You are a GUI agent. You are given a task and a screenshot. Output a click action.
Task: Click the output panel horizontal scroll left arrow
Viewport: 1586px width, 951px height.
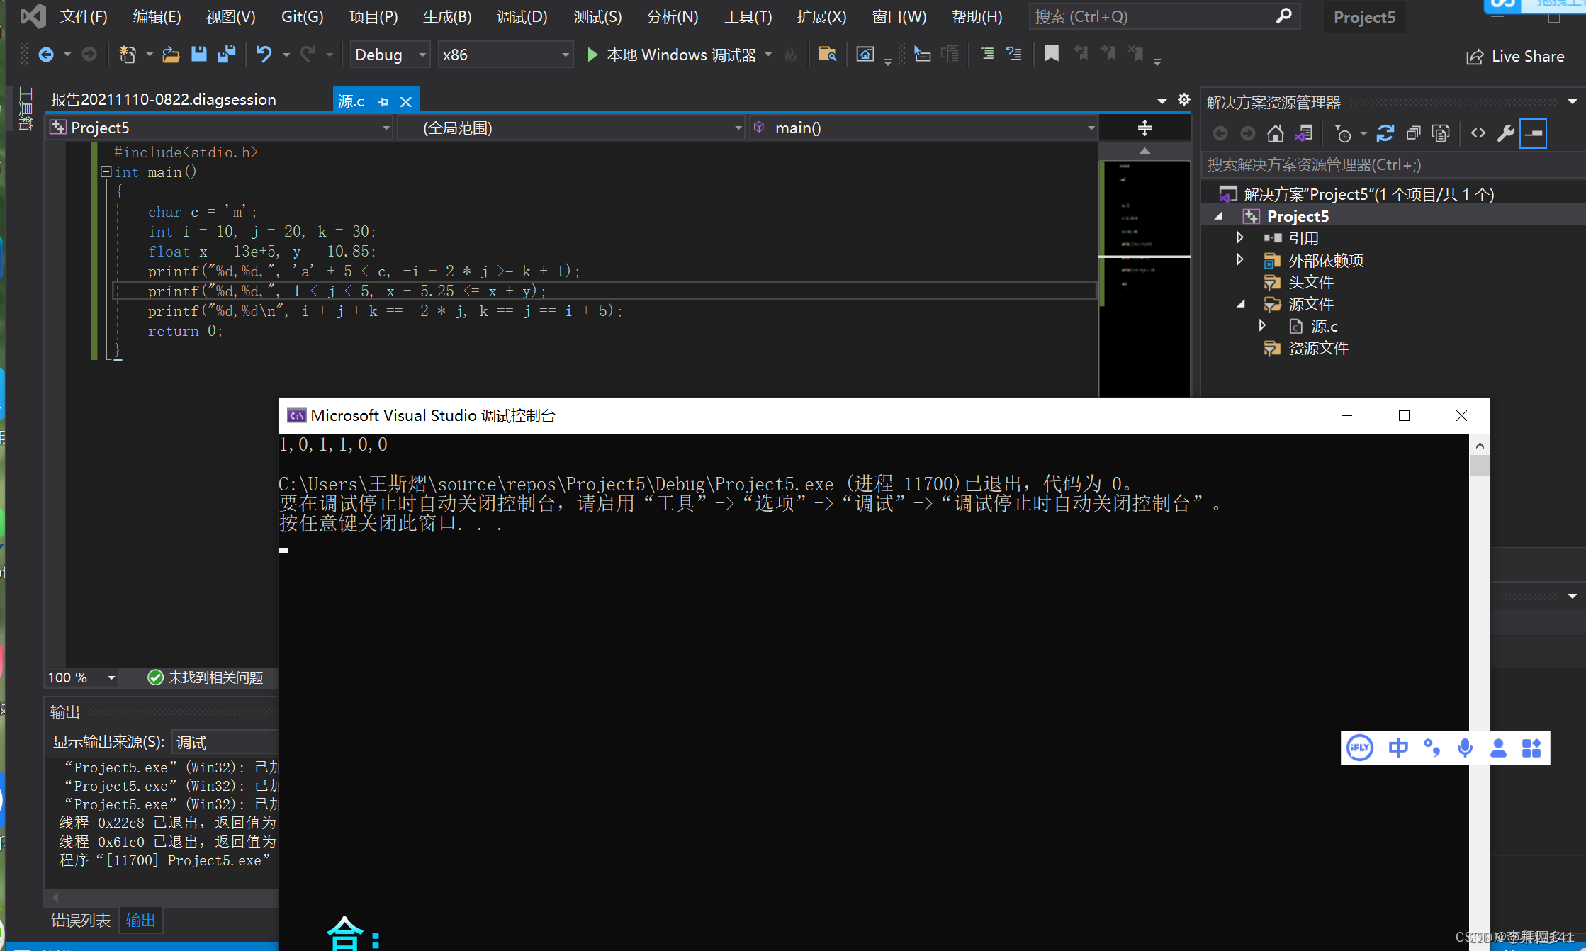(56, 898)
